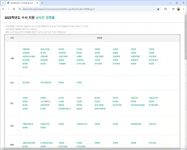View site information for etoos.com
Viewport: 187px width, 150px height.
coord(20,9)
